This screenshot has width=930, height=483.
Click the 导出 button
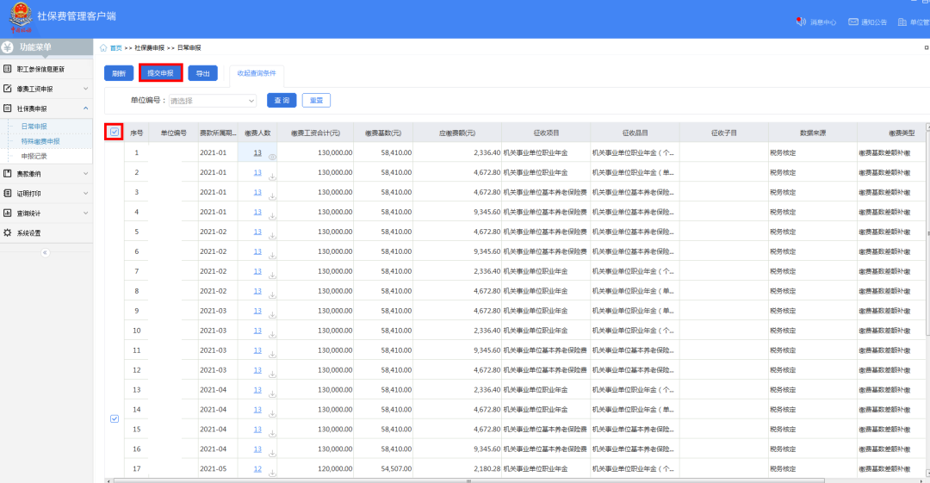203,73
